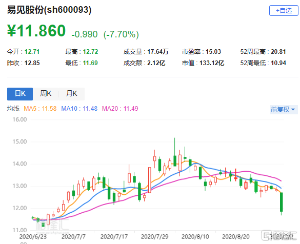The image size is (300, 244).
Task: Click the 52周最高 value 20.81
Action: 278,52
